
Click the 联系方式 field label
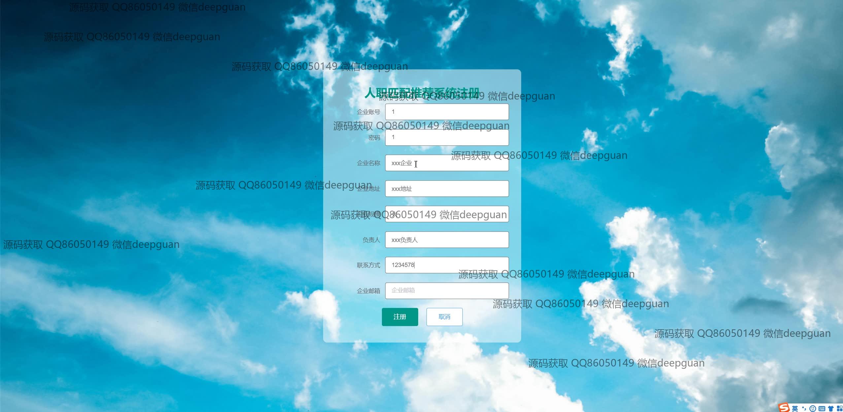pyautogui.click(x=368, y=265)
